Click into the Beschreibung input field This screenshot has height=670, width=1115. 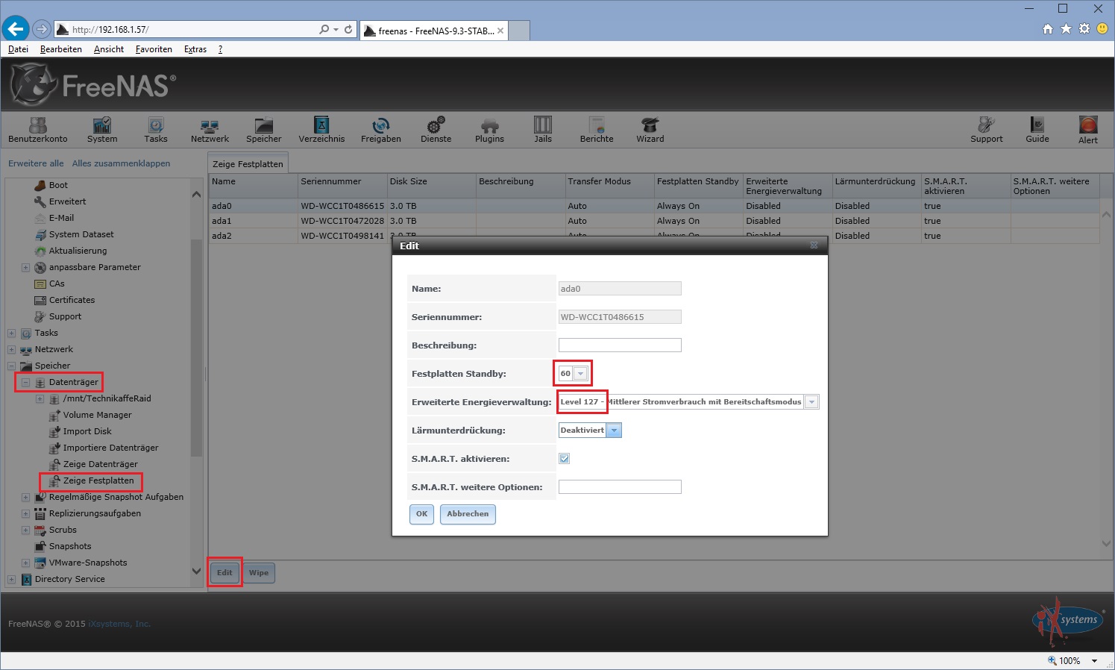tap(620, 345)
